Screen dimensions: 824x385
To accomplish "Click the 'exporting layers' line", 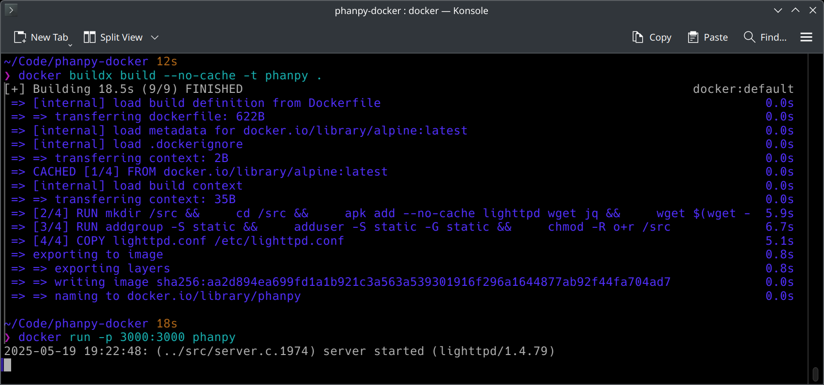I will [x=90, y=268].
